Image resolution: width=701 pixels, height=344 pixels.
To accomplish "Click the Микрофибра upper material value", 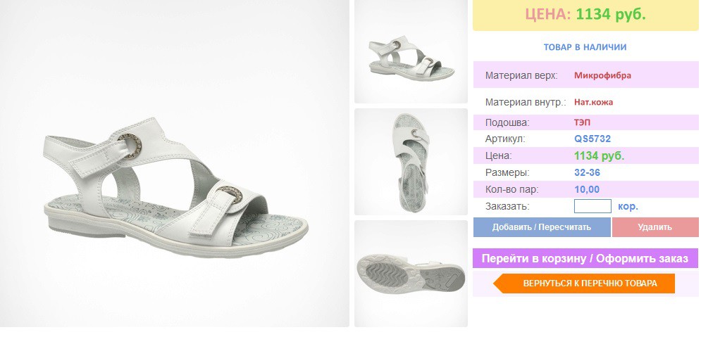I will pyautogui.click(x=602, y=75).
